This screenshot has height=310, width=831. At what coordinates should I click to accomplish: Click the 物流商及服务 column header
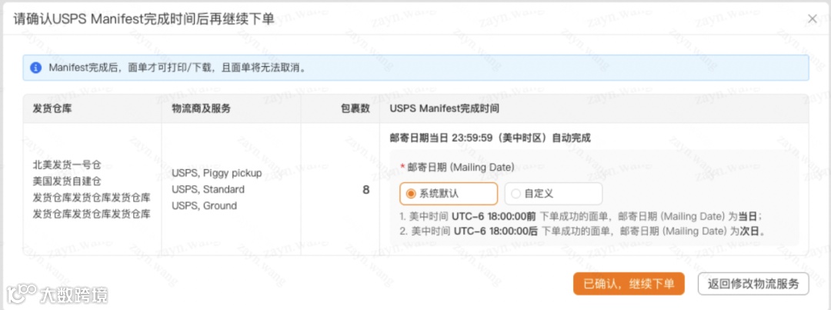click(202, 108)
